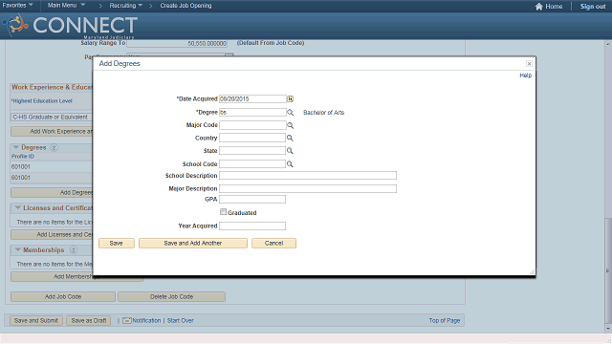Open the Help link in dialog

(x=525, y=75)
